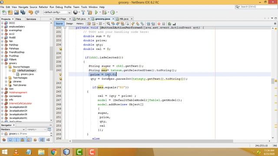
Task: Expand the DCCC project node
Action: [x=2, y=23]
